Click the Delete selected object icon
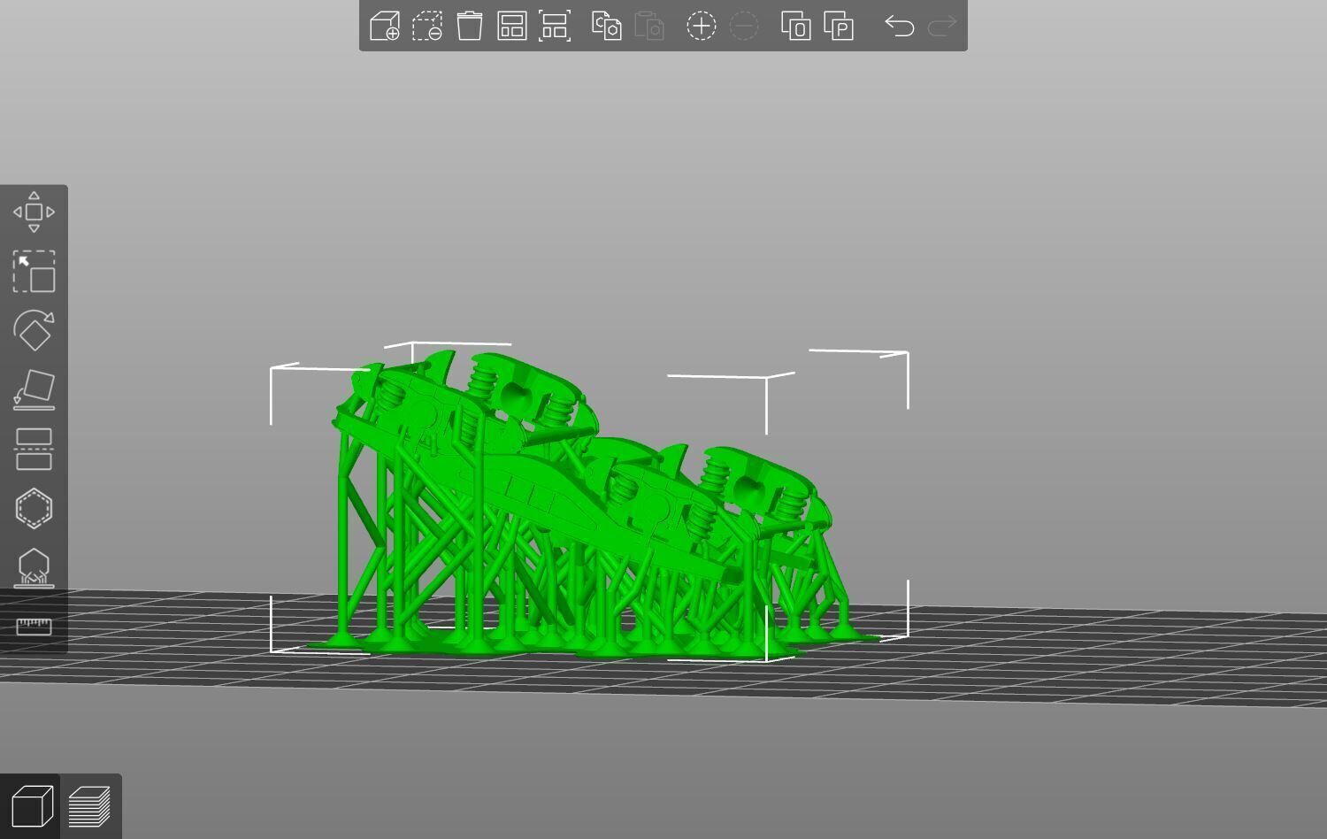1327x839 pixels. 427,26
